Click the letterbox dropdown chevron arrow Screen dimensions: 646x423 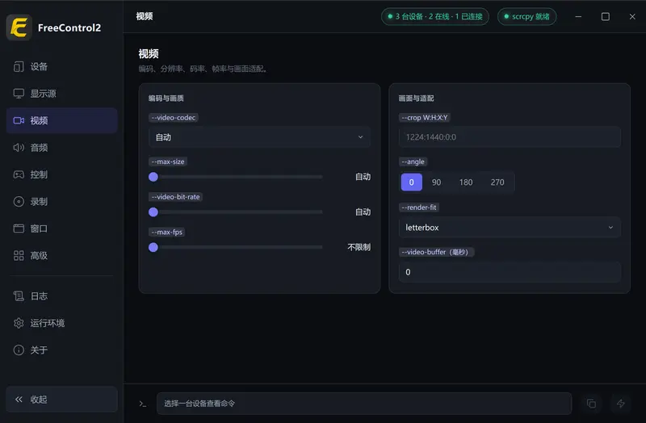610,228
